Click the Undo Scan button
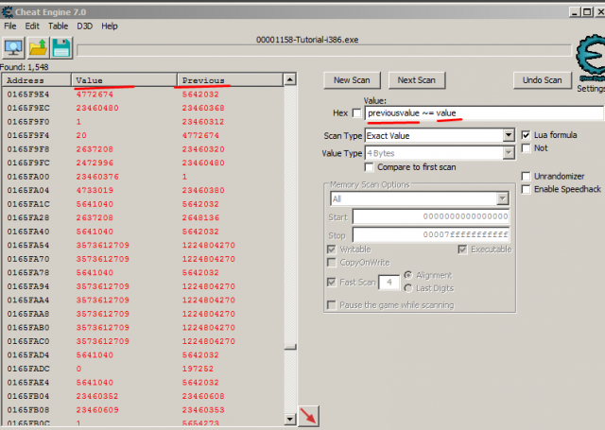 [543, 80]
